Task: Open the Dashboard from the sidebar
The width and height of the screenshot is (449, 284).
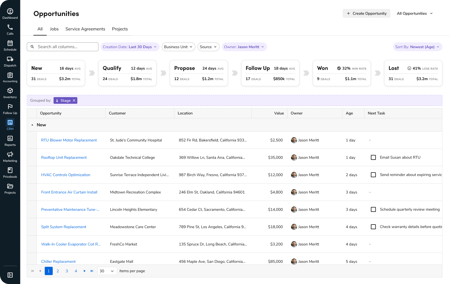Action: tap(10, 13)
